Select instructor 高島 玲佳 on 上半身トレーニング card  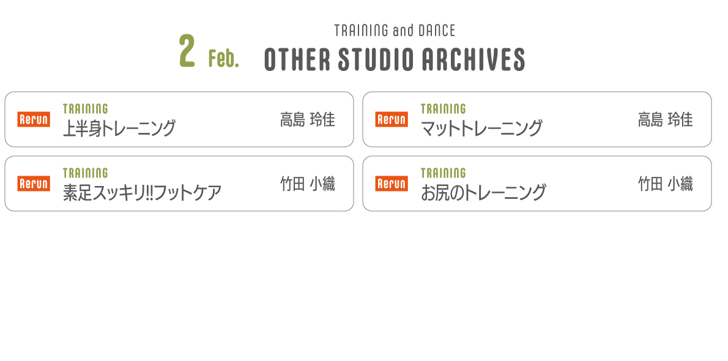pos(307,120)
